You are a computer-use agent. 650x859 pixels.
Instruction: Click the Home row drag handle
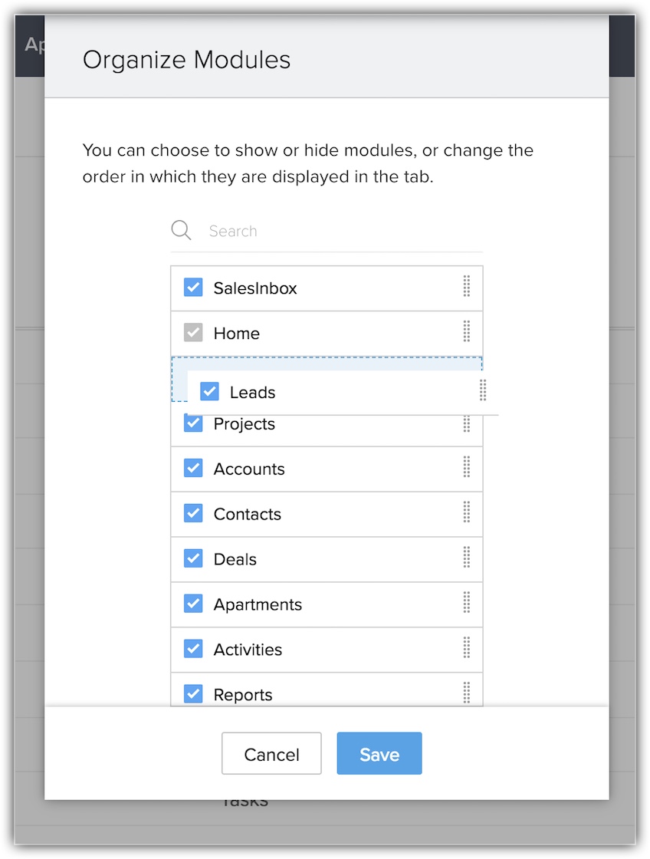pos(466,332)
